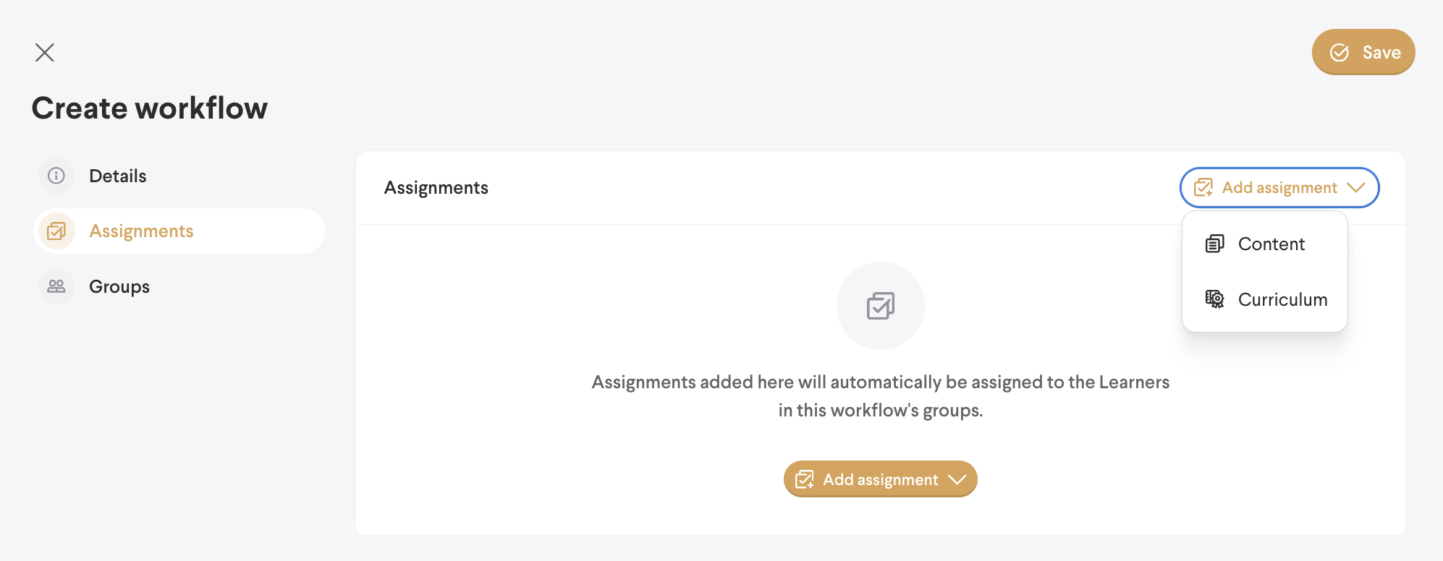Click the Content stacked-pages icon
This screenshot has width=1443, height=561.
pyautogui.click(x=1214, y=244)
